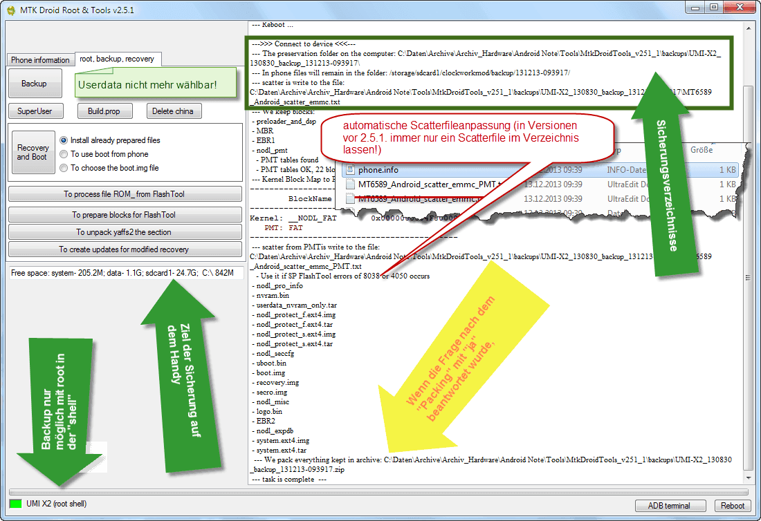Click the MTK Droid Root & Tools title bar icon
Image resolution: width=761 pixels, height=521 pixels.
click(10, 10)
